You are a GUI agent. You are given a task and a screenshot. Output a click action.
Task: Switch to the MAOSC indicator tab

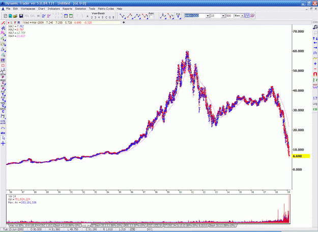(x=45, y=225)
